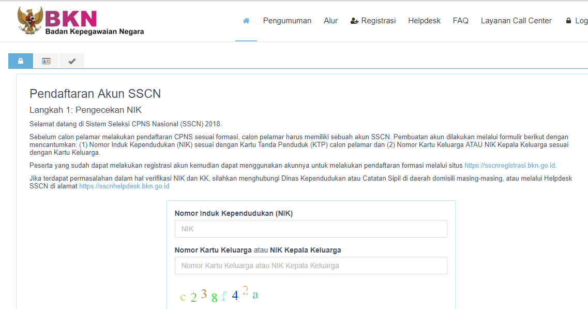Click the Badan Kepegawaian Negara text

click(x=95, y=32)
